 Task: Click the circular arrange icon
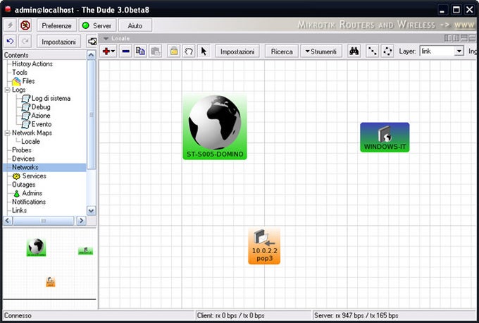tap(387, 51)
